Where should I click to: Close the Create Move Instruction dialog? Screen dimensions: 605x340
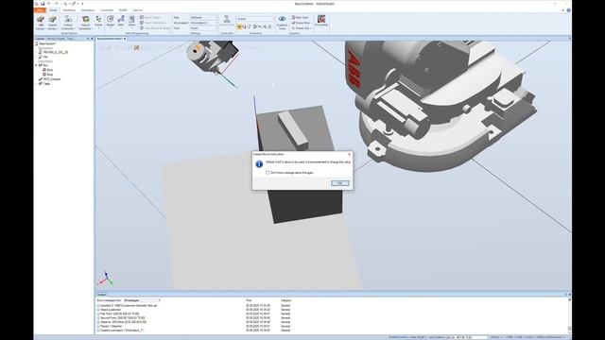tap(350, 154)
